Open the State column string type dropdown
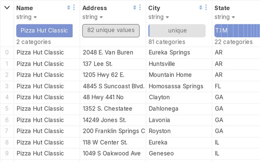 click(225, 17)
